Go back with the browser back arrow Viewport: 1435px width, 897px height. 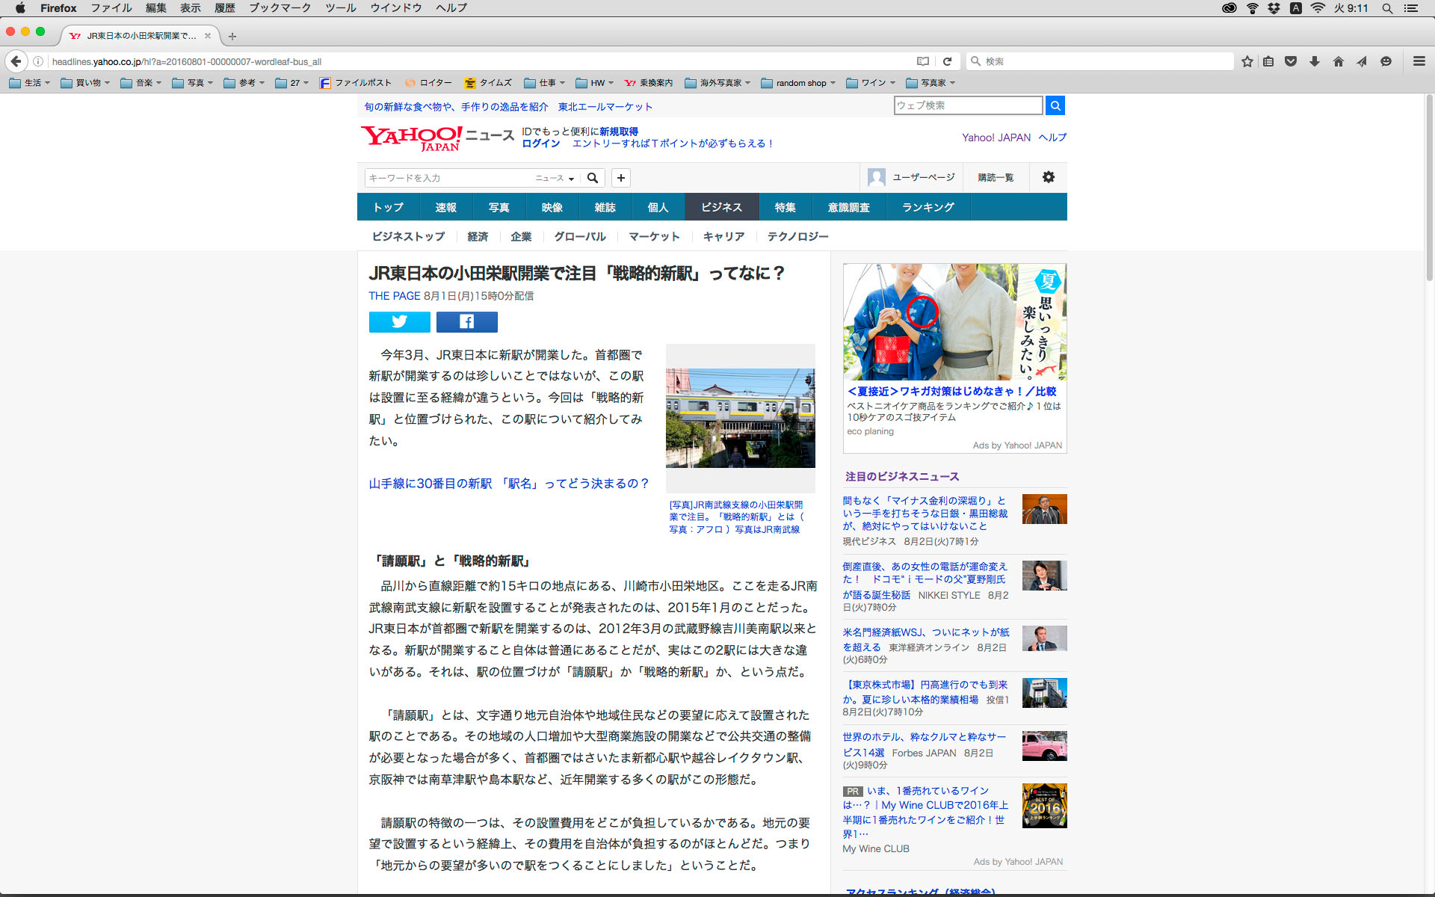pos(16,61)
